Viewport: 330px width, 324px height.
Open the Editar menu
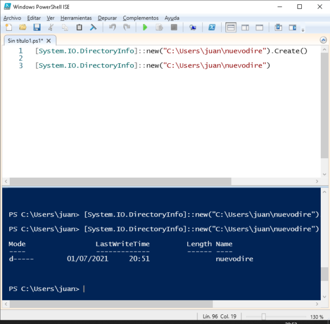[x=34, y=18]
